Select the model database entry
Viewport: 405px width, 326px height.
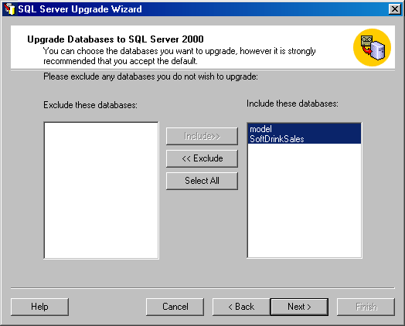pos(305,129)
